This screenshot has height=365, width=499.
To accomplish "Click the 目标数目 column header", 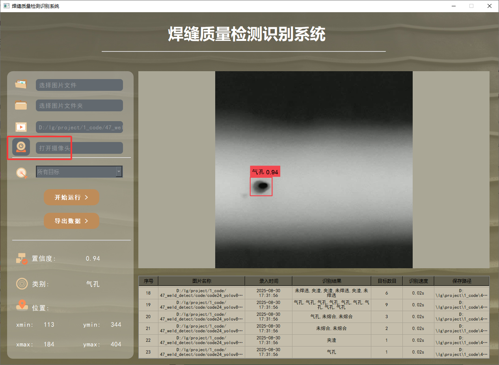I will pyautogui.click(x=387, y=281).
